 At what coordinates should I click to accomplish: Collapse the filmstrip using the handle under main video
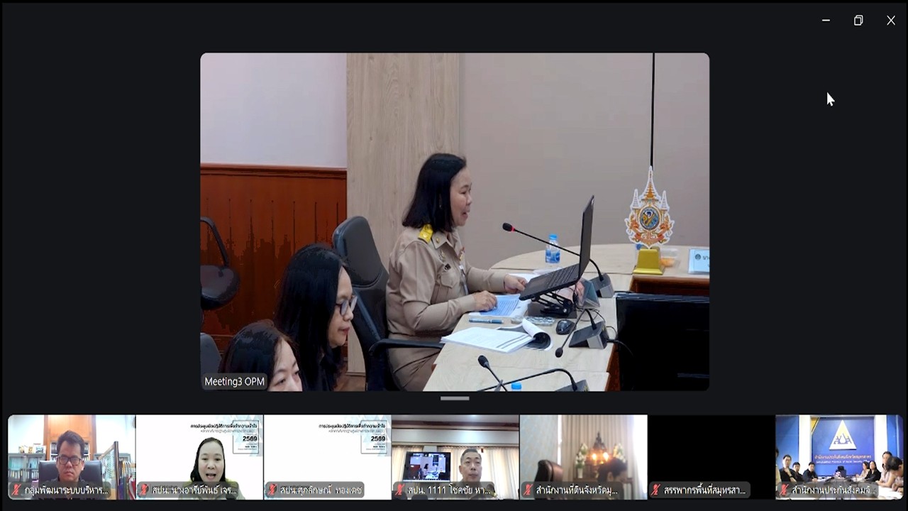454,399
